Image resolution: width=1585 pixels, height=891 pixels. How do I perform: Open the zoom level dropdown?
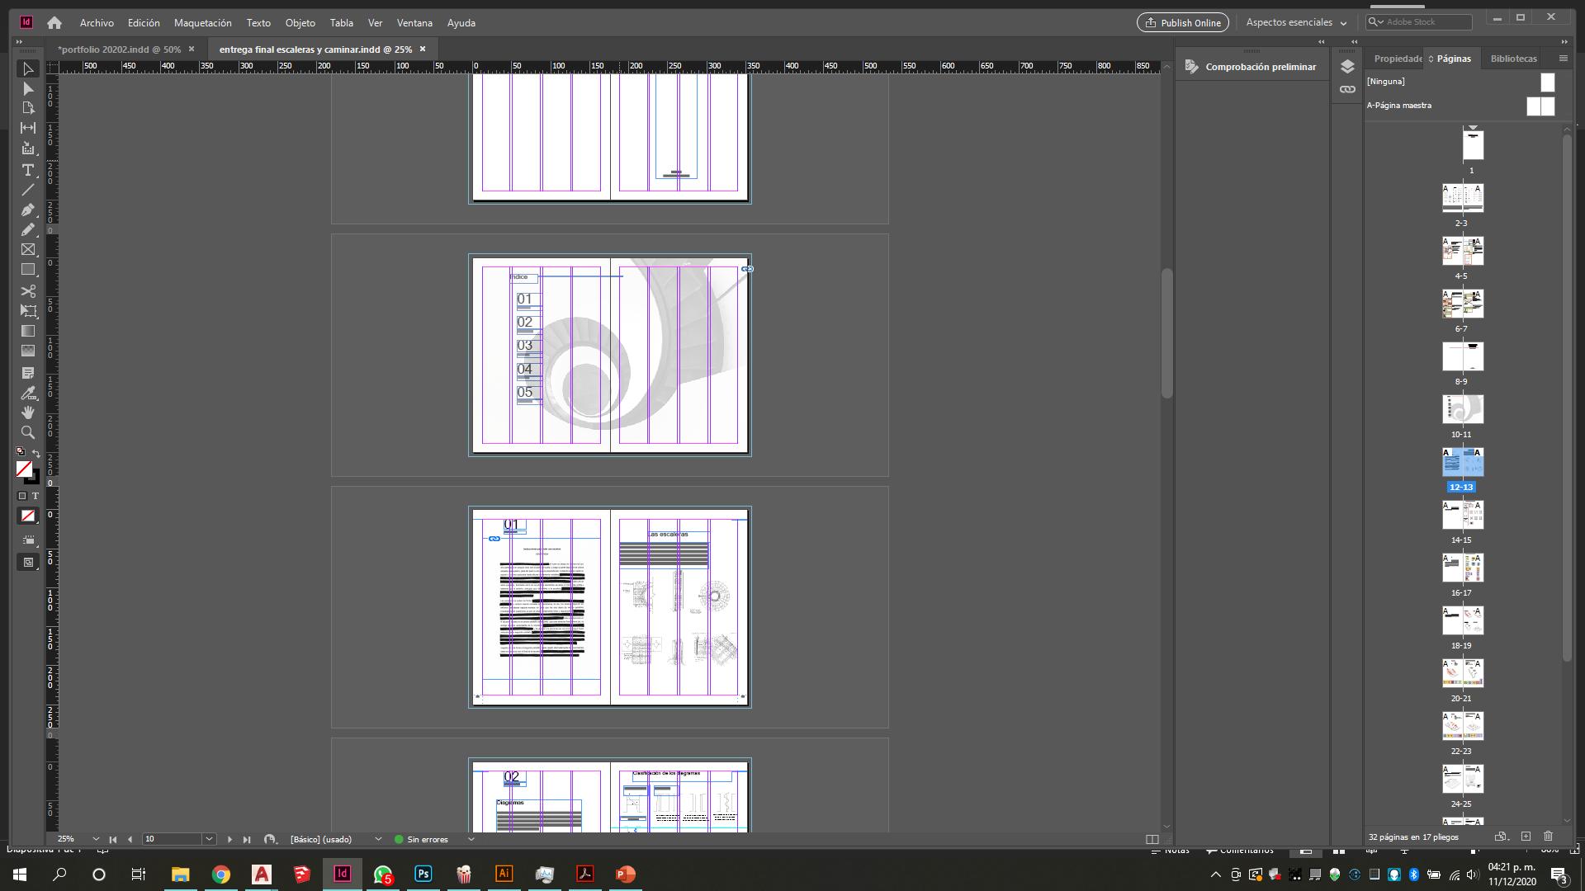pos(96,839)
